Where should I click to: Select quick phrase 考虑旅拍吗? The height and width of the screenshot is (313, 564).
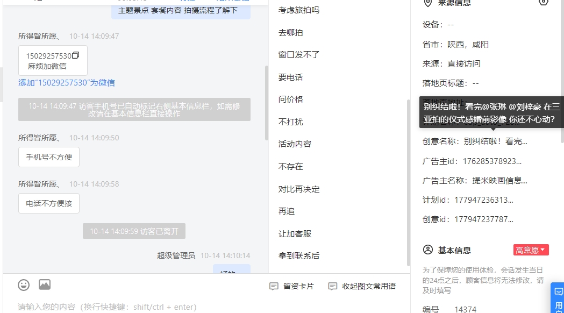point(299,10)
